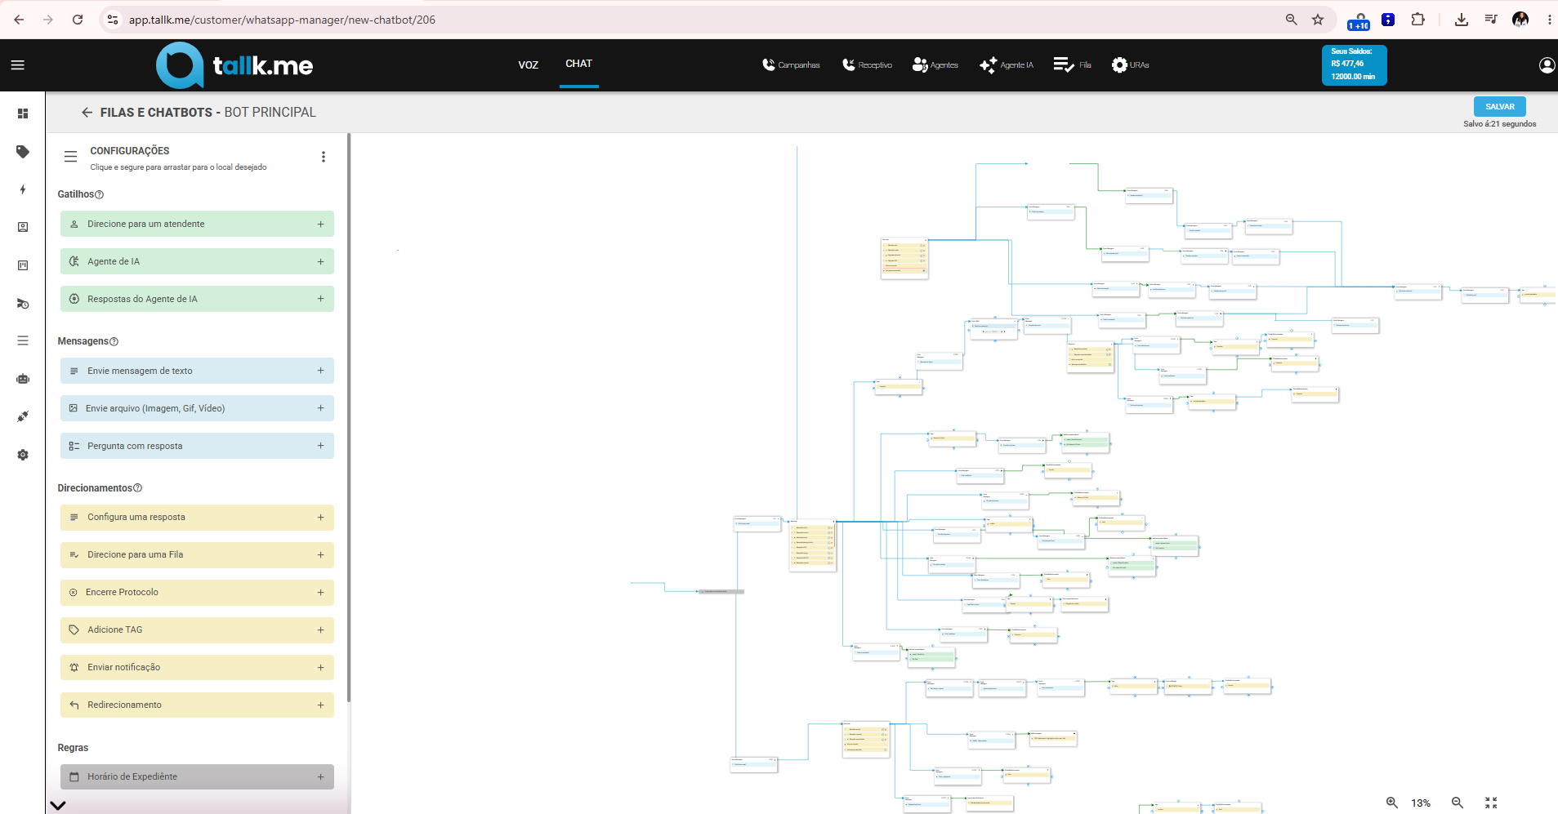Open the hamburger main menu
The image size is (1558, 814).
coord(17,64)
